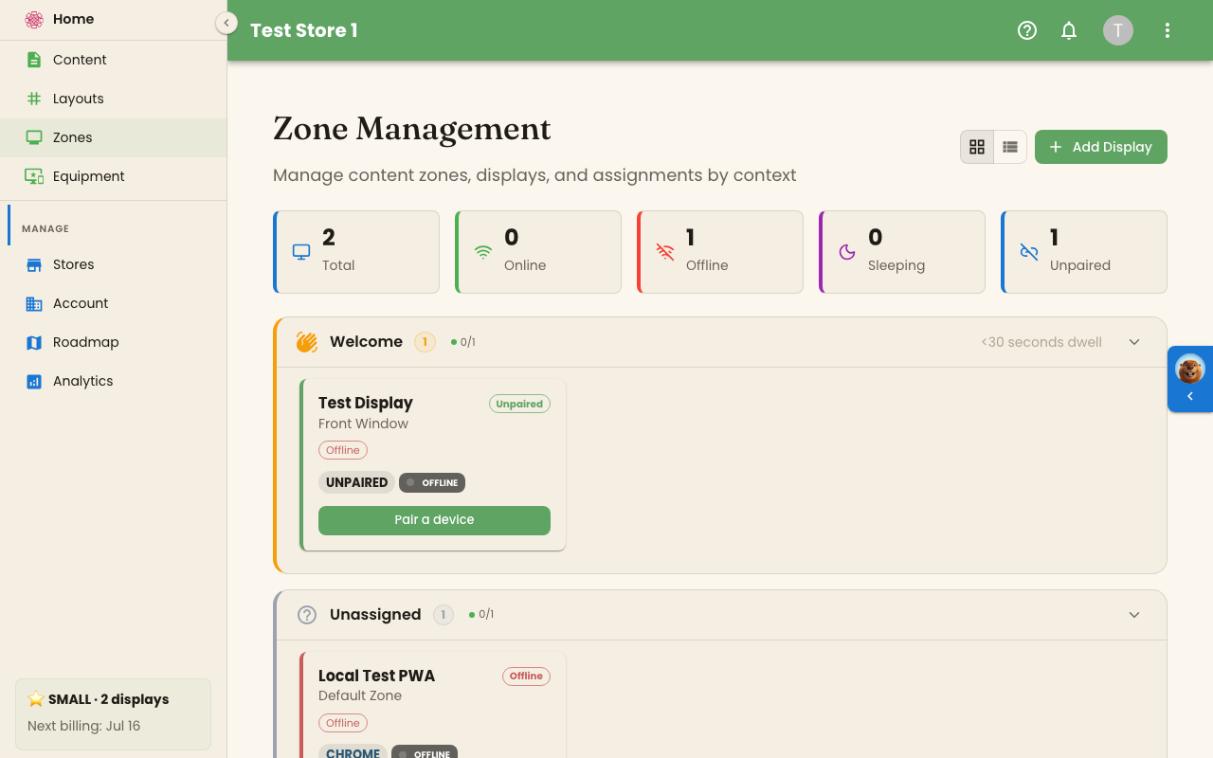
Task: Open the SMALL · 2 displays plan box
Action: pos(113,714)
